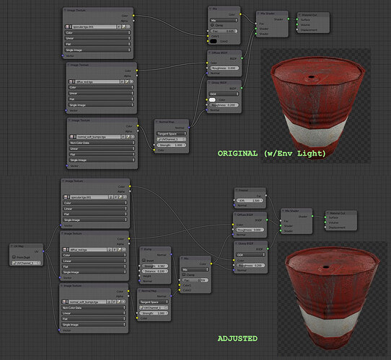391x360 pixels.
Task: Open image browser in adjusted specular.tga.001 node
Action: [x=66, y=197]
